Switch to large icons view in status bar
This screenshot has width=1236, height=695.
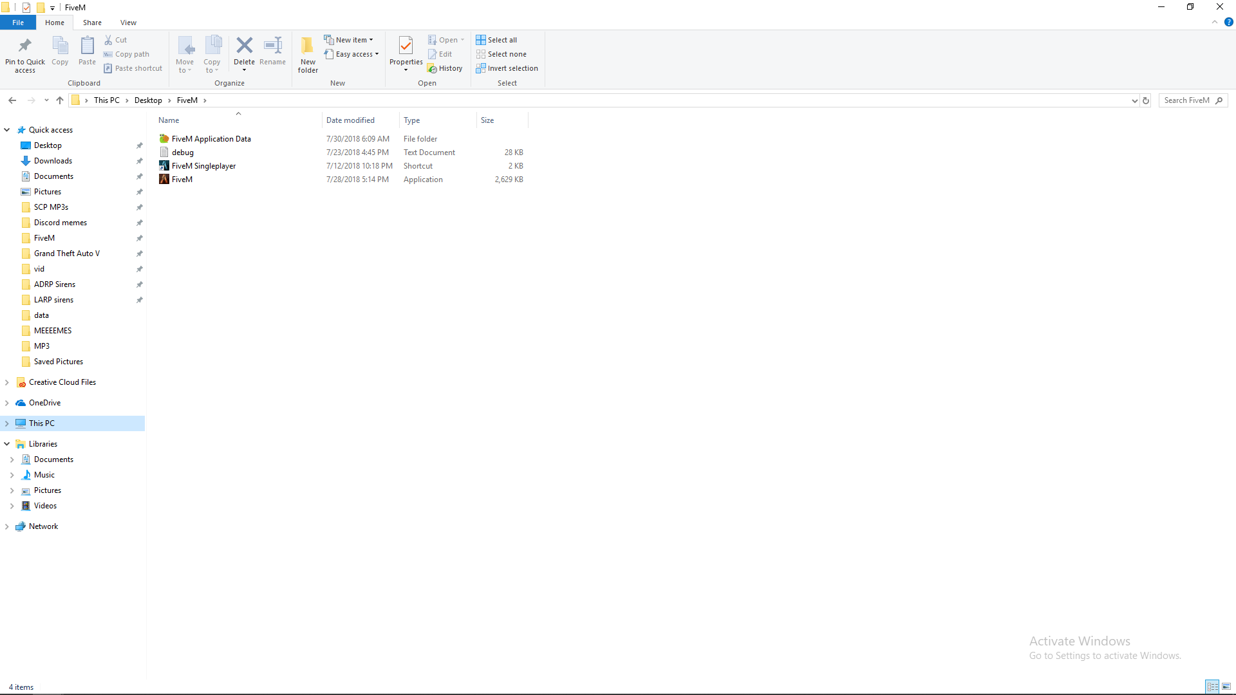pyautogui.click(x=1226, y=687)
